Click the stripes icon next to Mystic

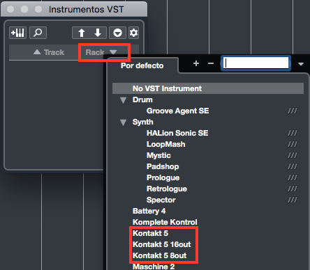(x=293, y=155)
